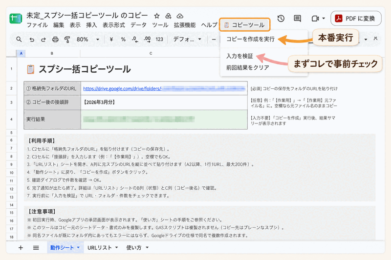
Task: Open the zoom 80% dropdown
Action: tap(87, 40)
